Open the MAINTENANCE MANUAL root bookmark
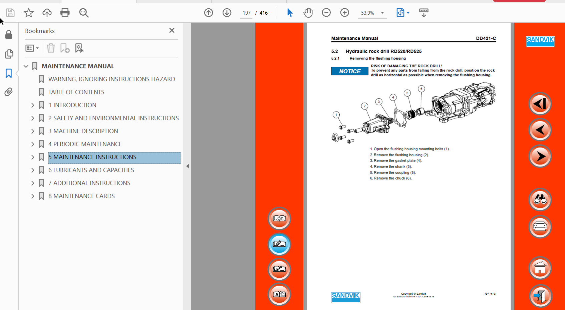Image resolution: width=565 pixels, height=310 pixels. click(78, 66)
